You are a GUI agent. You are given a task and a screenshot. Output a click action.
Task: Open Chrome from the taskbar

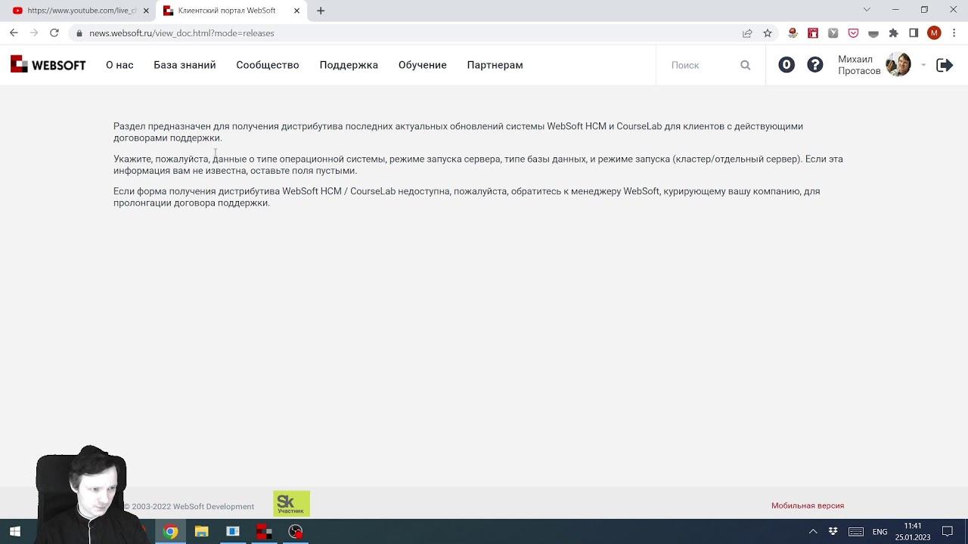coord(171,532)
